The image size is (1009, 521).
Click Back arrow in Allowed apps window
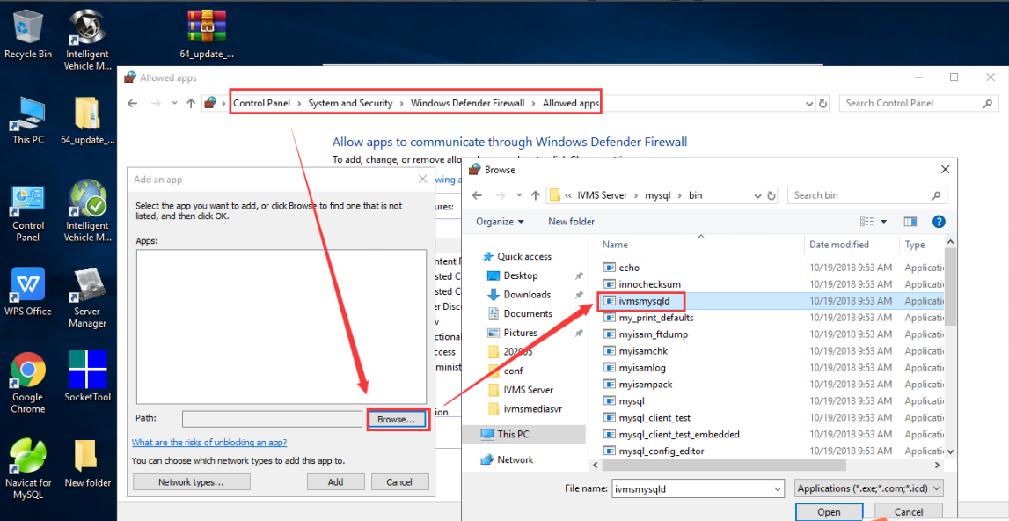(x=133, y=103)
